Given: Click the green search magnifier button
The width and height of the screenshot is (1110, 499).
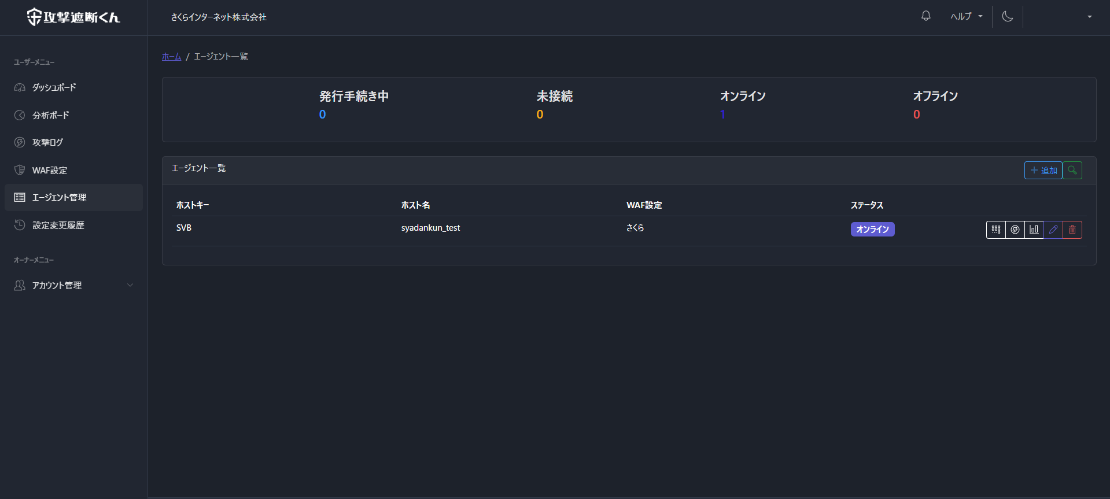Looking at the screenshot, I should click(1072, 170).
